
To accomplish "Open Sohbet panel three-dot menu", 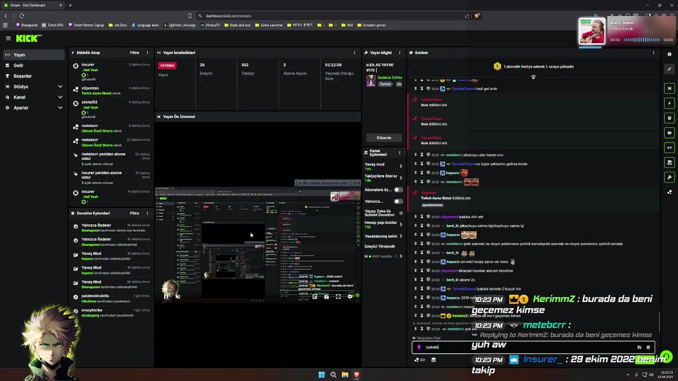I will point(653,52).
